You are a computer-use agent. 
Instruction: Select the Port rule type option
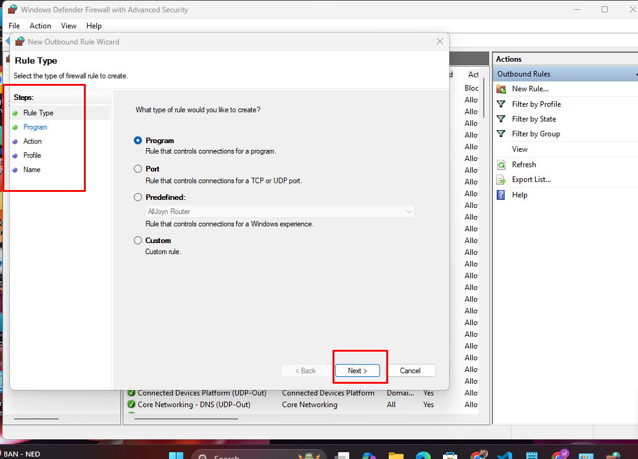tap(138, 169)
